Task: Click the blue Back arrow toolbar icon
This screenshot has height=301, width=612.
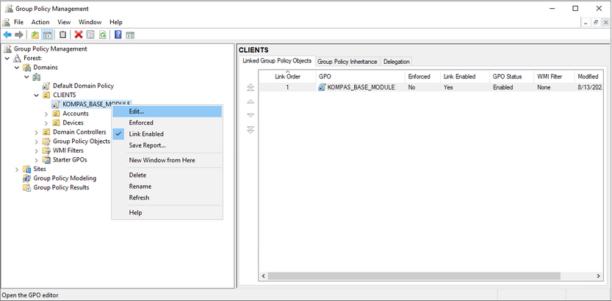Action: pos(7,35)
